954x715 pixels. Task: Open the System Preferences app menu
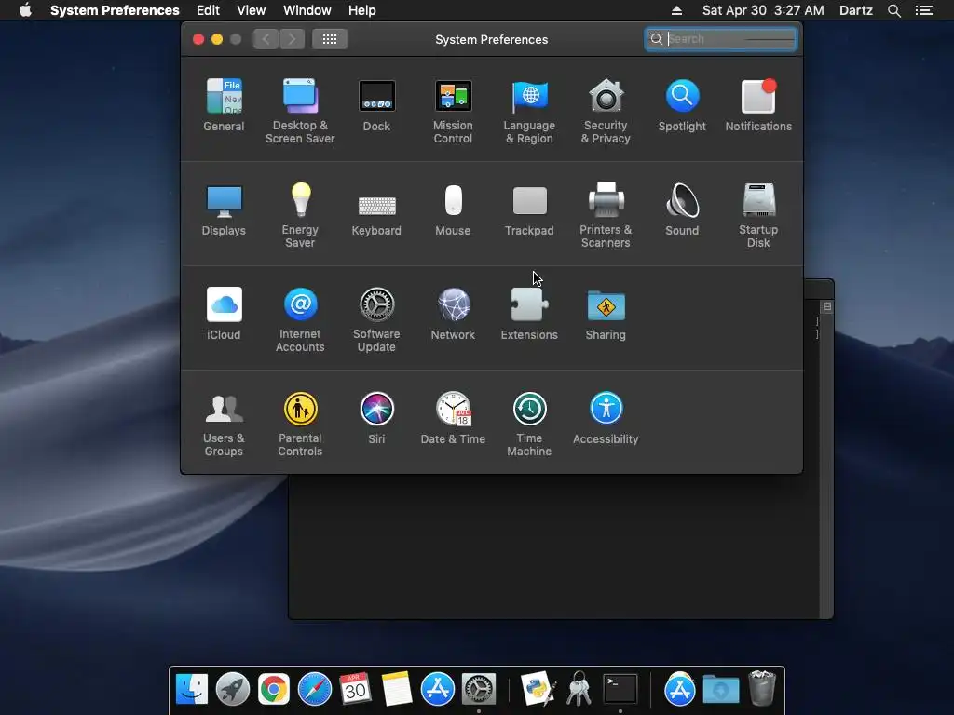click(x=115, y=10)
